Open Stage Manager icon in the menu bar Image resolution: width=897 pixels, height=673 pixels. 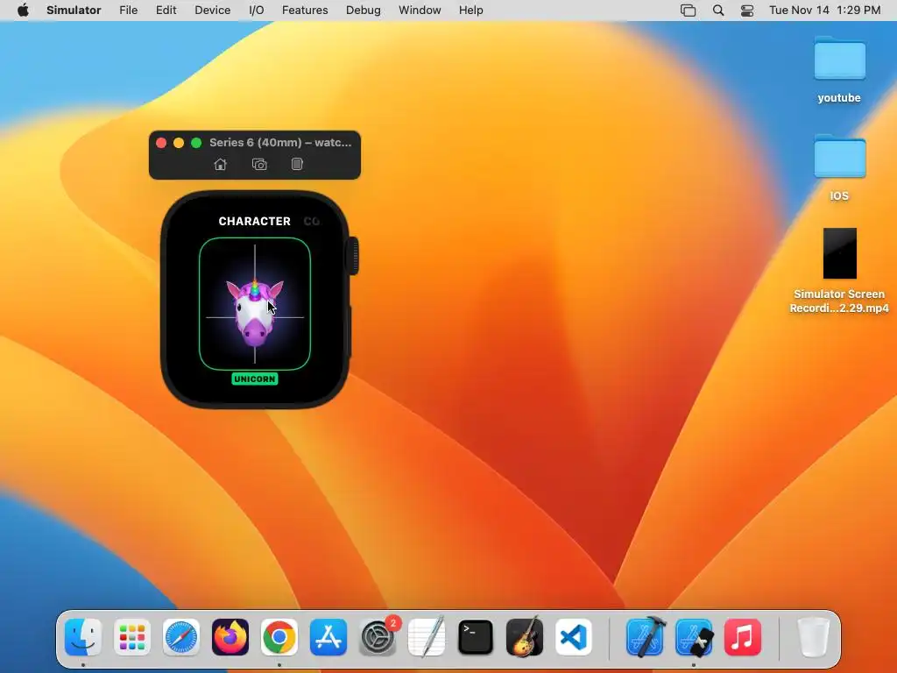689,11
